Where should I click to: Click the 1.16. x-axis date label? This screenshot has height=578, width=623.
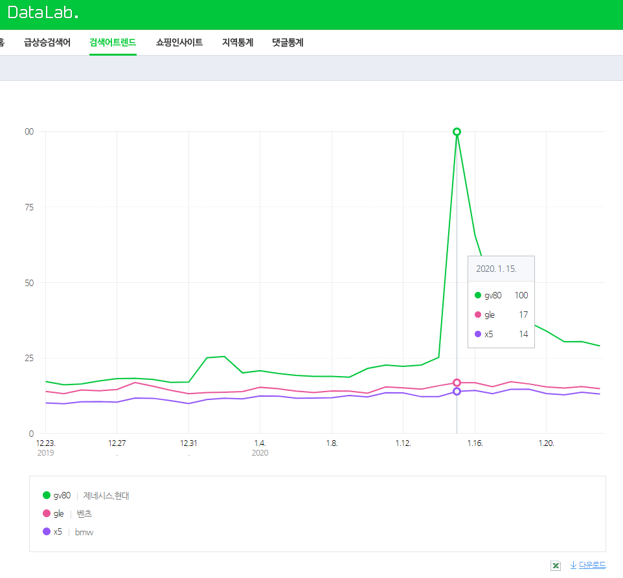coord(475,443)
